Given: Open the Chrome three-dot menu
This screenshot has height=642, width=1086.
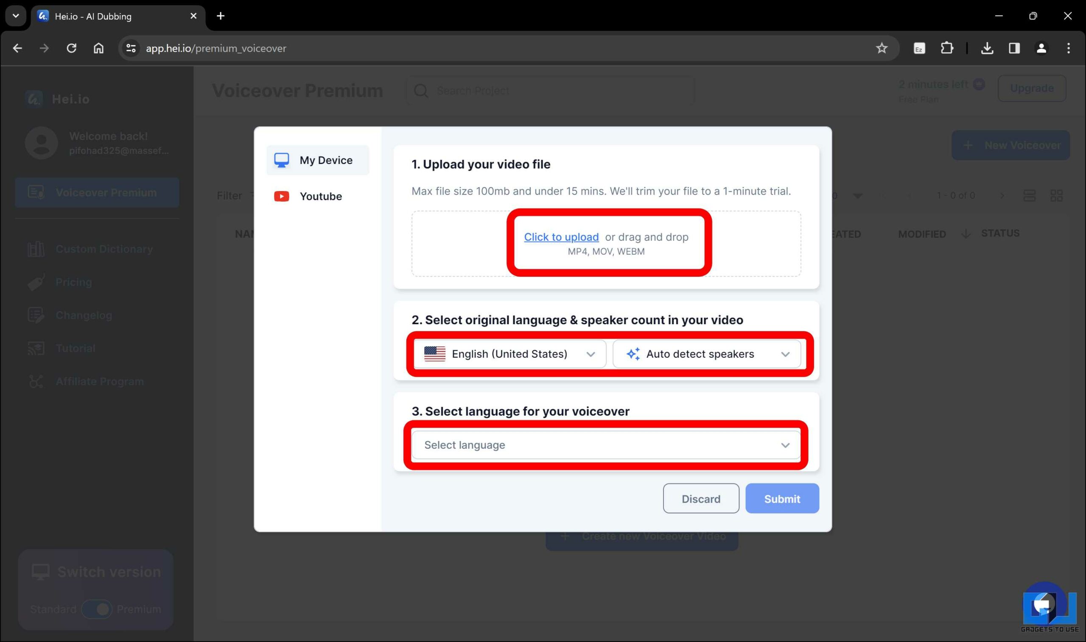Looking at the screenshot, I should click(1068, 48).
